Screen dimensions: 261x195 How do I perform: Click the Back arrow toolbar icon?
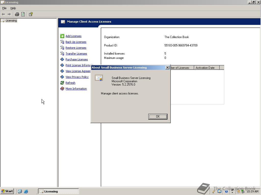pos(3,14)
